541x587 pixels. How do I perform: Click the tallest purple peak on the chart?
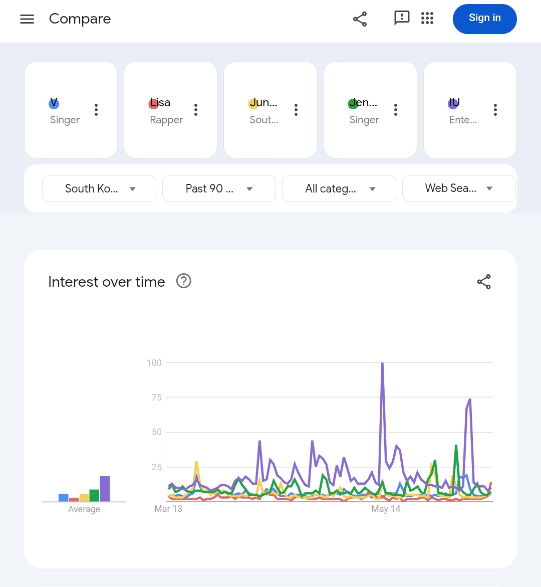382,364
